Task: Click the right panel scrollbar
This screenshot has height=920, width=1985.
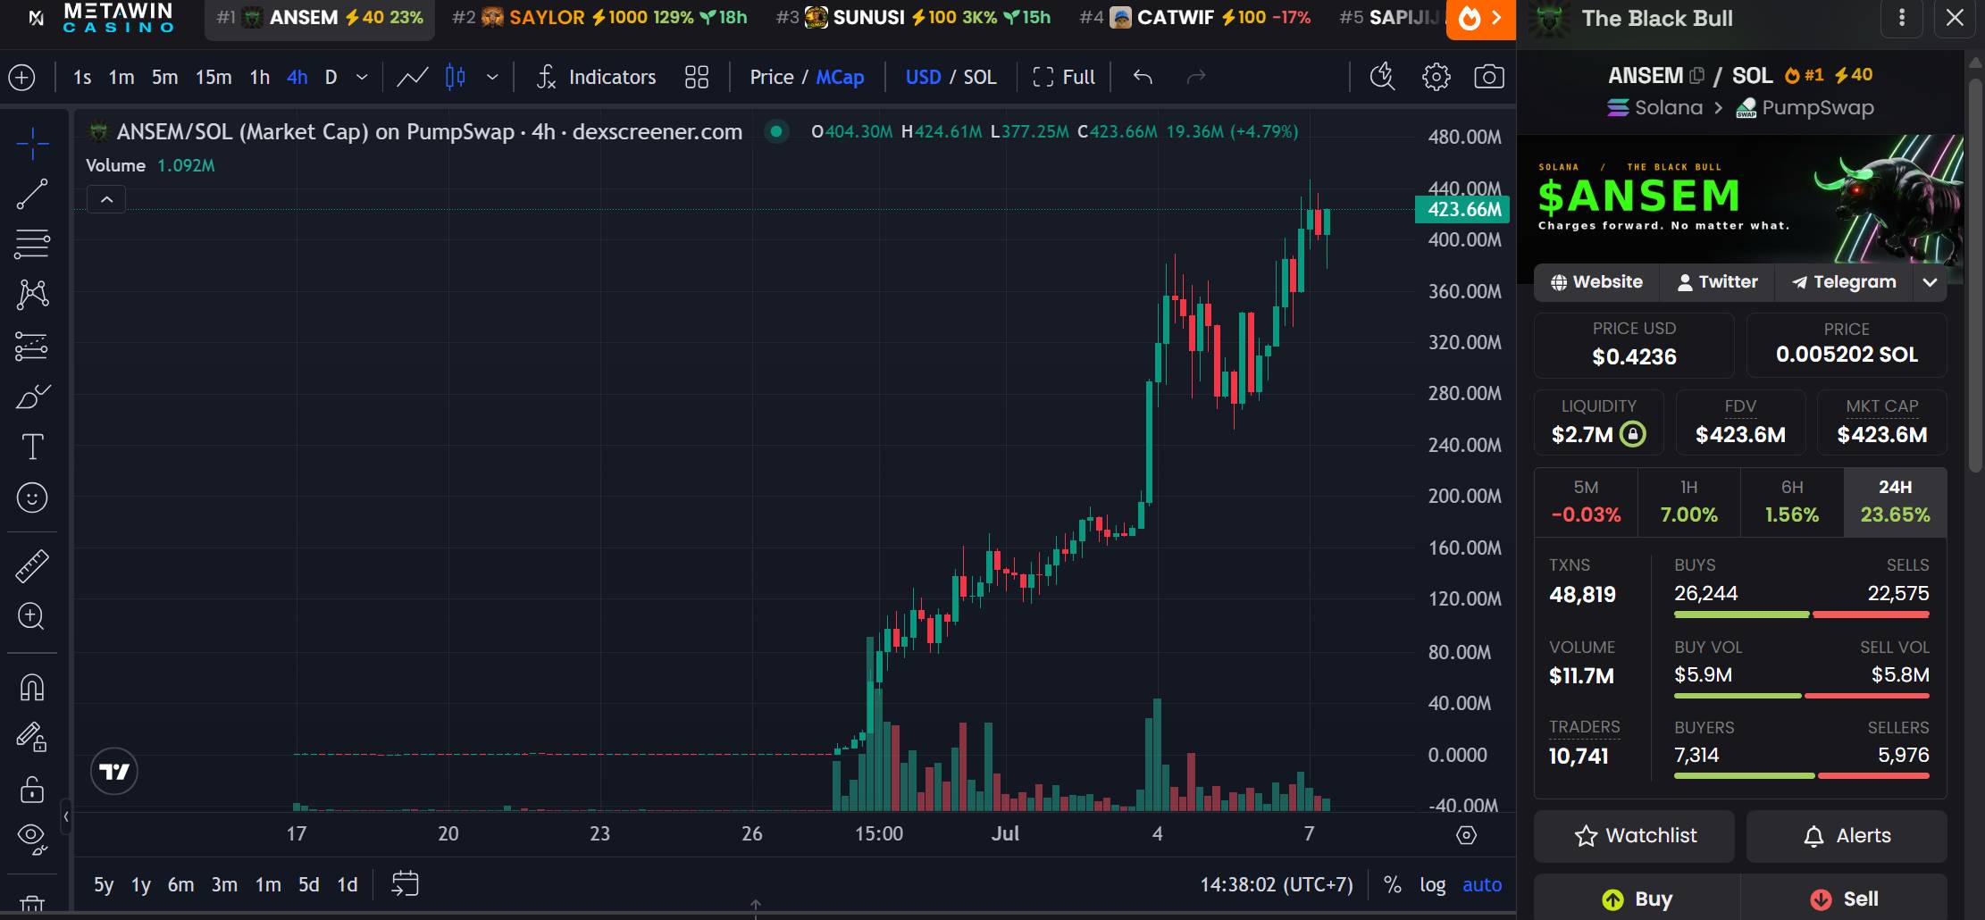Action: point(1974,277)
